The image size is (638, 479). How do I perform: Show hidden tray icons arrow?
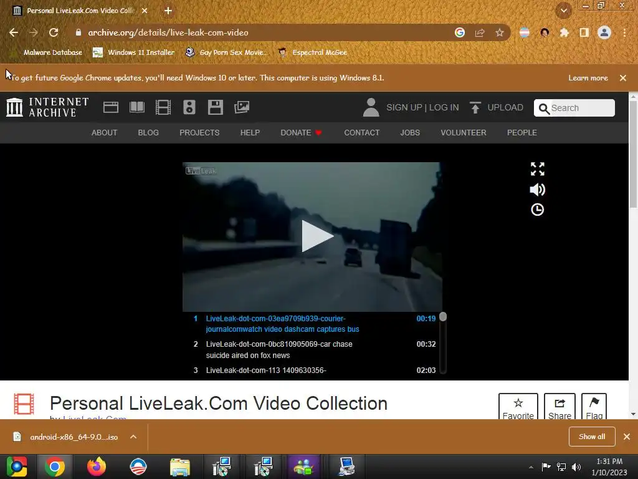(531, 467)
